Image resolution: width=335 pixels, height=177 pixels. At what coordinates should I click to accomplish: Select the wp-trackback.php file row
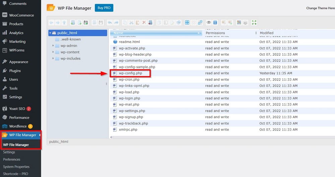222,123
